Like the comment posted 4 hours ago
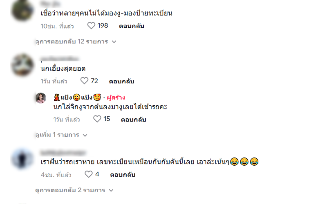Screen dimensions: 327x204 (x=88, y=174)
